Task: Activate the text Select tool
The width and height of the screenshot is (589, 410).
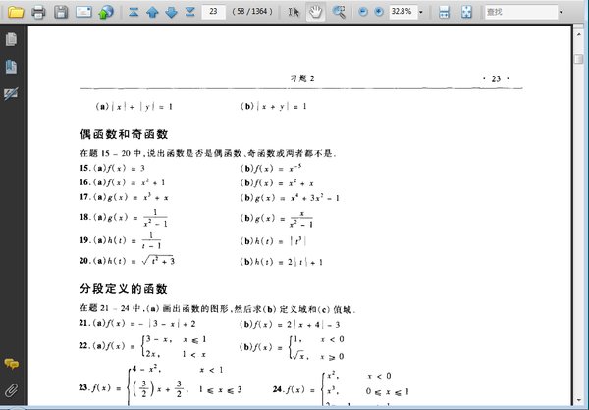Action: coord(294,12)
